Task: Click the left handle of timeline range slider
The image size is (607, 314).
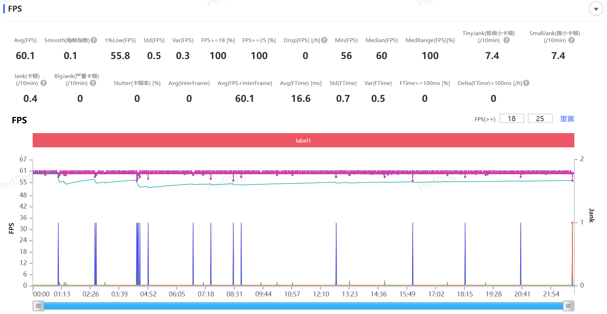Action: coord(38,306)
